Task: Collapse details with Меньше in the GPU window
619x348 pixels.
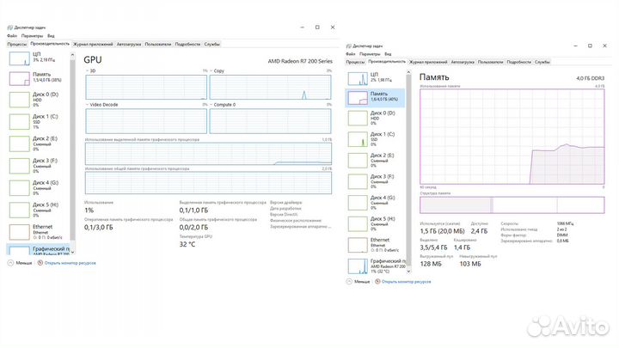Action: (22, 264)
